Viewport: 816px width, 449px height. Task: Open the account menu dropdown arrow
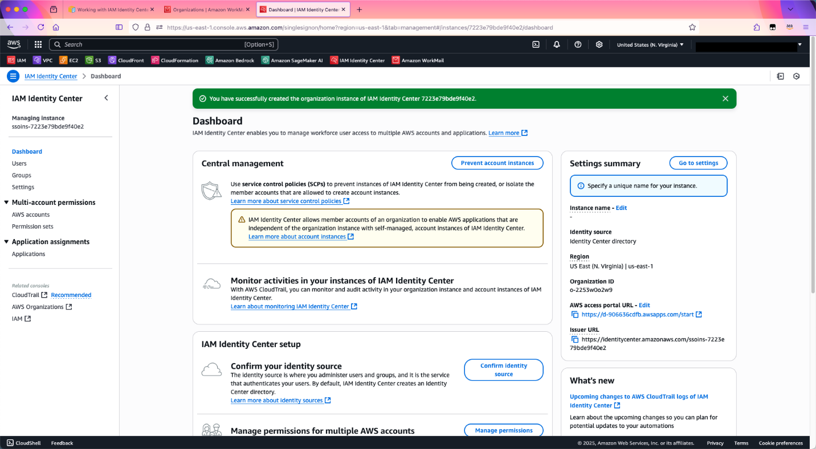point(799,44)
